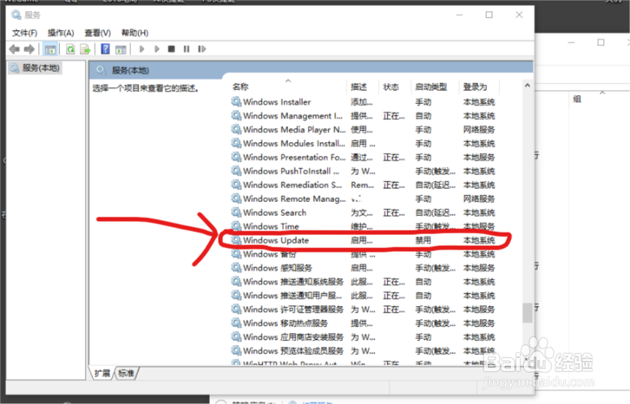Click the show/hide action pane icon

click(121, 50)
